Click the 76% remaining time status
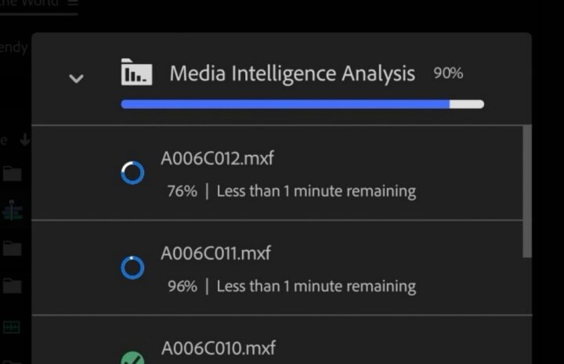Screen dimensions: 564x364 coord(291,191)
